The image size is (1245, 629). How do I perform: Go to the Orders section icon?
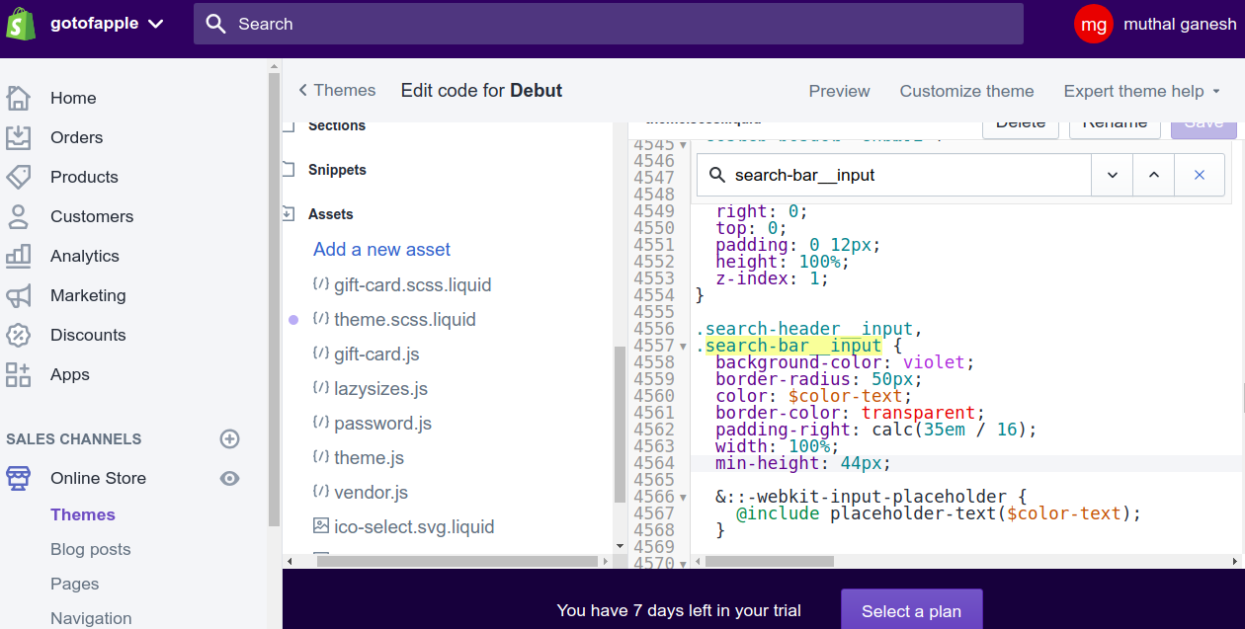(18, 137)
